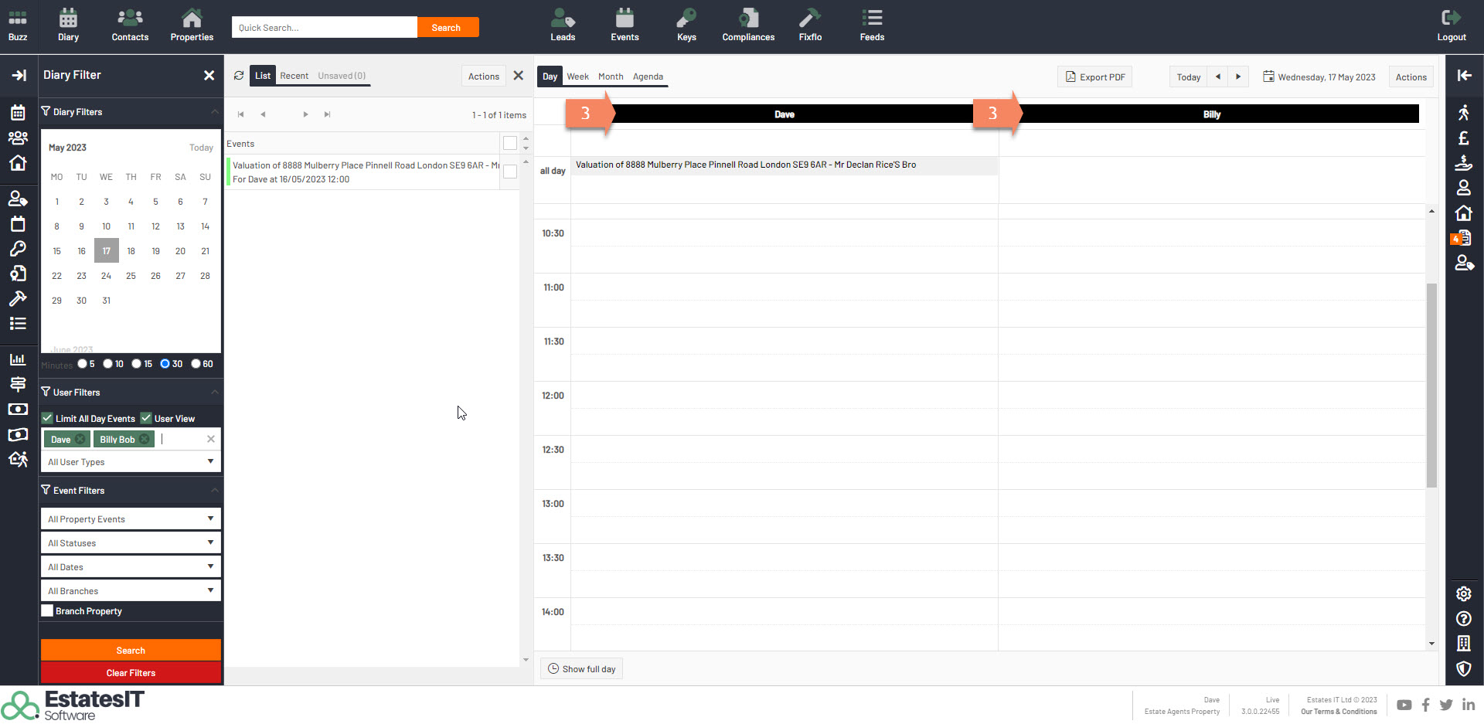Switch to the Week calendar view
This screenshot has width=1484, height=724.
coord(577,76)
